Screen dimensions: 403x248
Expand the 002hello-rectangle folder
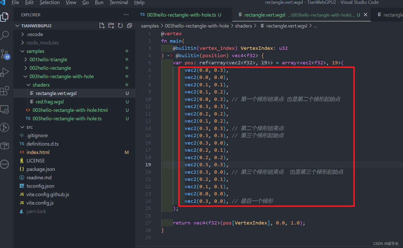pos(26,68)
